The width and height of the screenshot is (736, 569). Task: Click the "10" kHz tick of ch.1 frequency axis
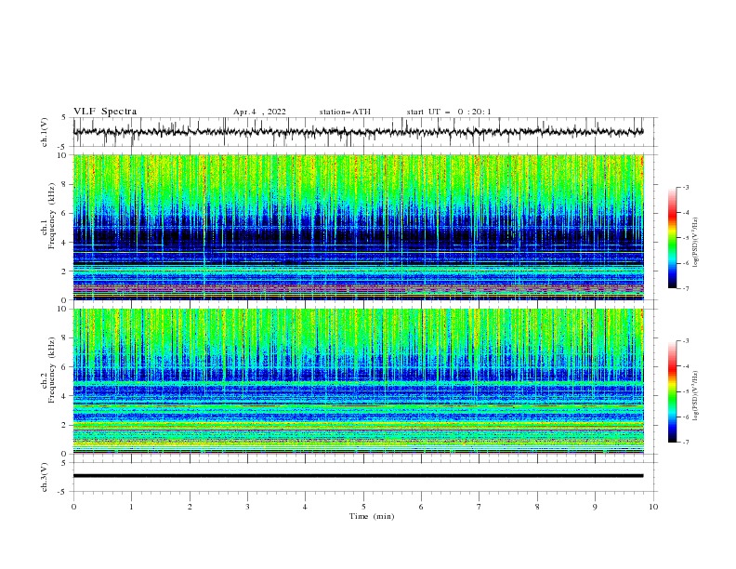(x=64, y=155)
